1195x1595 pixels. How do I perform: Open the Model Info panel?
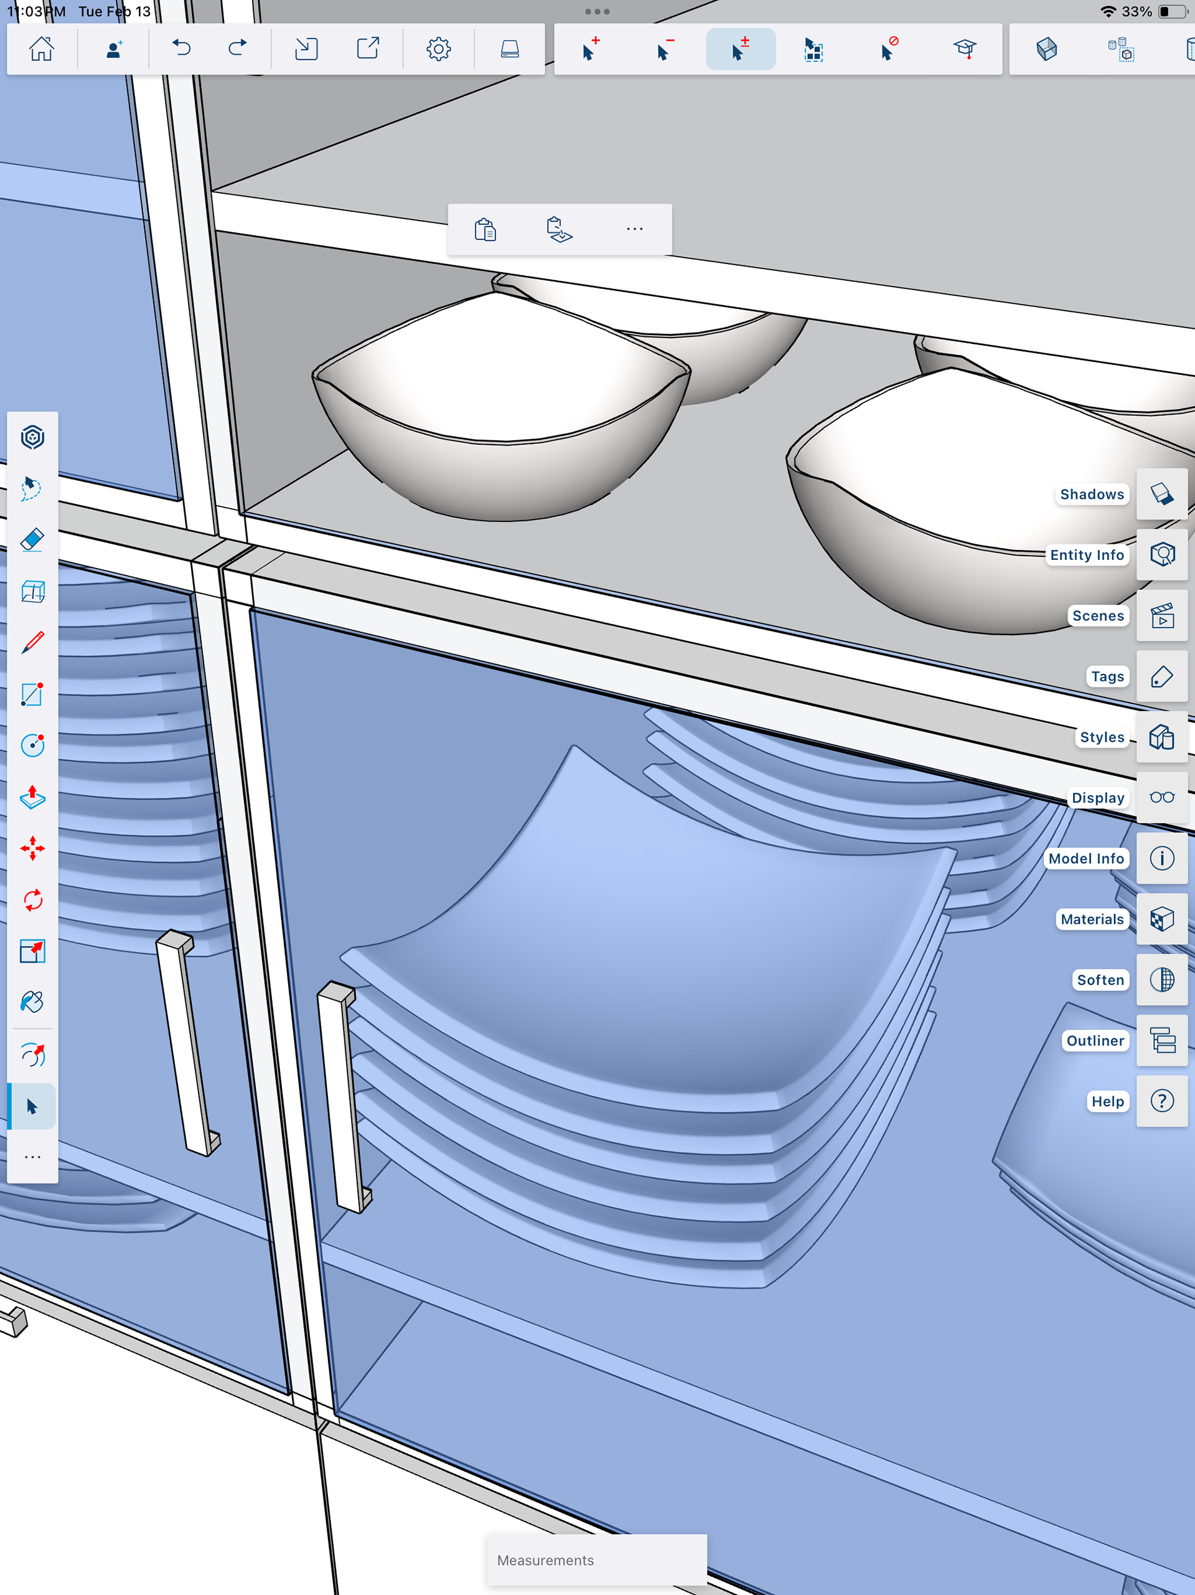(x=1162, y=858)
